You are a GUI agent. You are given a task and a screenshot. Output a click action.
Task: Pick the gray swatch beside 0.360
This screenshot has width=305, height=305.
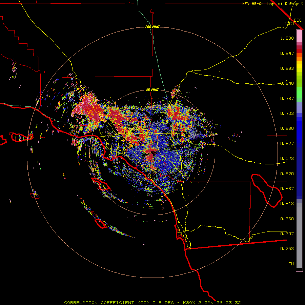(299, 236)
